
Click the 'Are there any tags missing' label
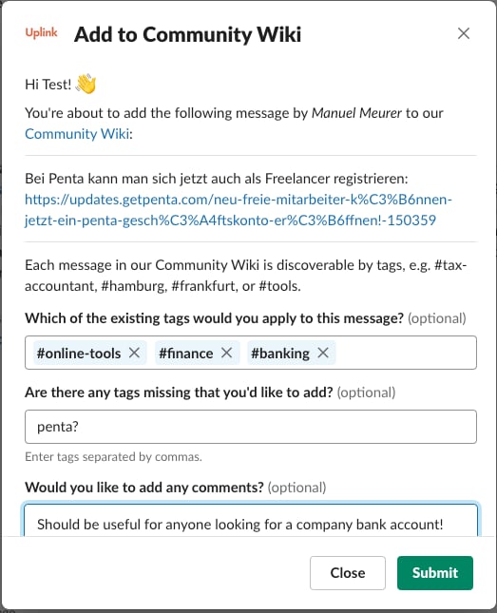179,393
